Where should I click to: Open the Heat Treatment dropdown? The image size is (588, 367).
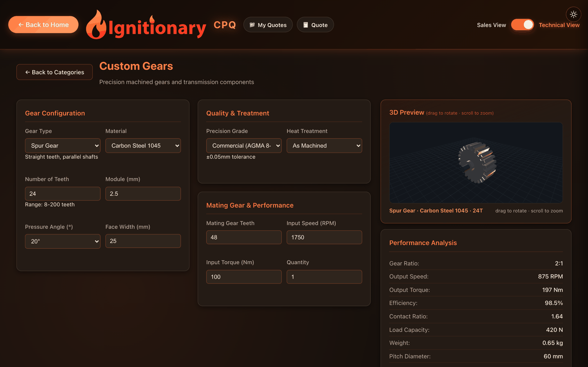[x=324, y=146]
